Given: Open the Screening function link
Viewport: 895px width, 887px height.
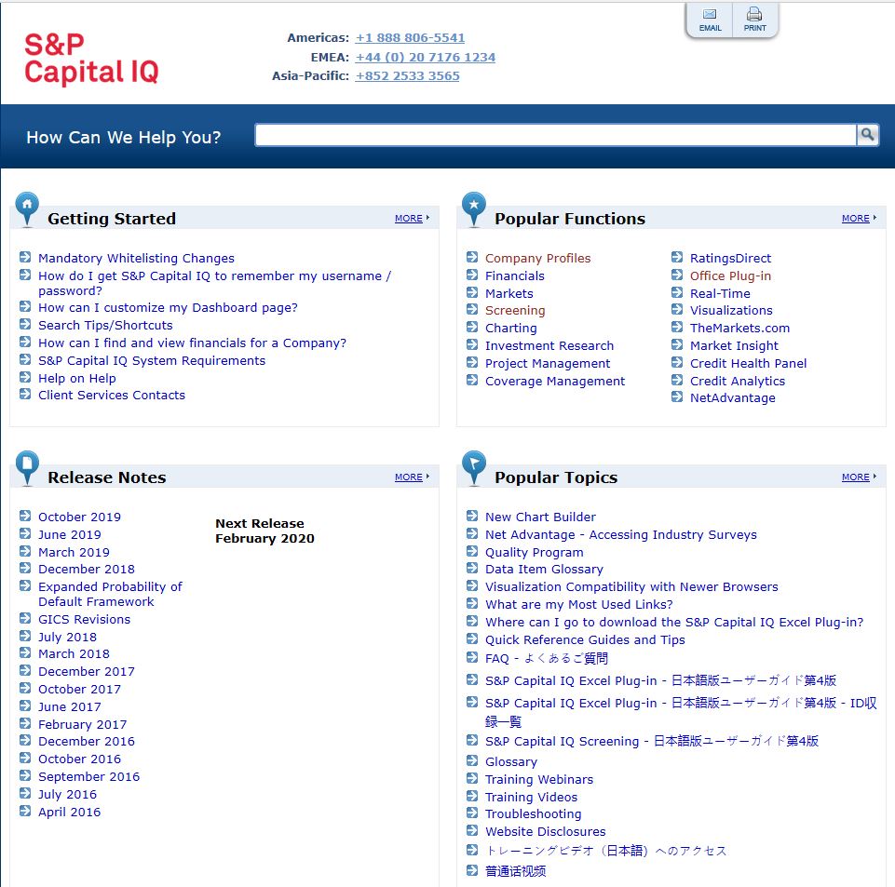Looking at the screenshot, I should 515,311.
